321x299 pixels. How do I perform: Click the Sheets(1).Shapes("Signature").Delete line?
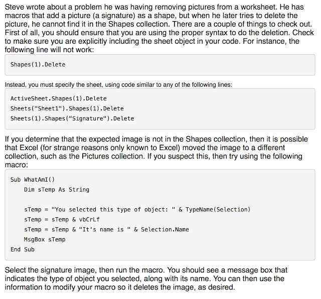tap(72, 118)
